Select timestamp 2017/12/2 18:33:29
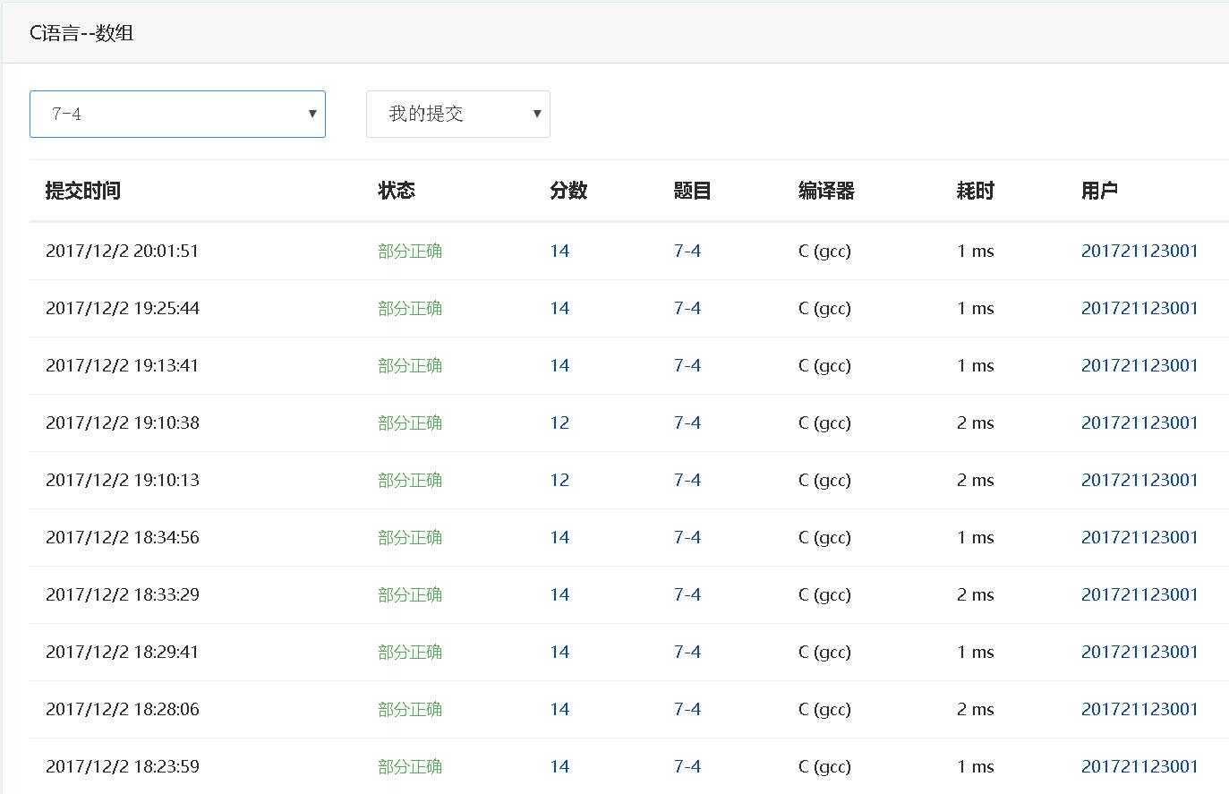Image resolution: width=1229 pixels, height=794 pixels. (x=123, y=594)
